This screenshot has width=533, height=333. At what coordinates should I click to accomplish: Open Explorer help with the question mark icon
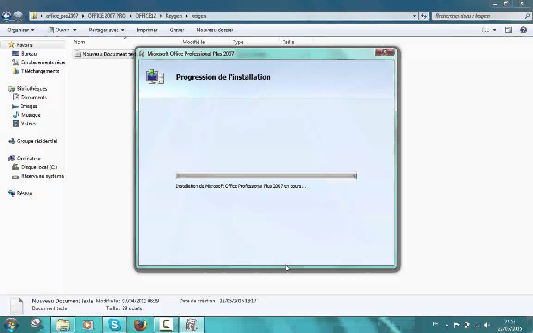point(523,30)
